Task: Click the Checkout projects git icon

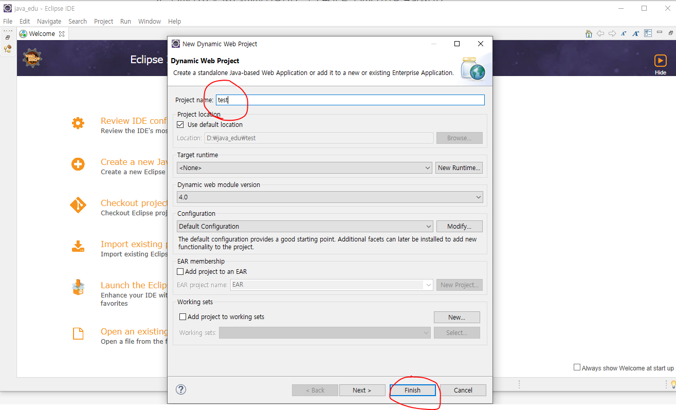Action: coord(78,206)
